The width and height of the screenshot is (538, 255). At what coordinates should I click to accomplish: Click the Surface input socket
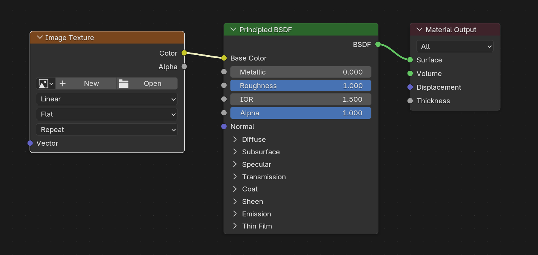[x=410, y=60]
